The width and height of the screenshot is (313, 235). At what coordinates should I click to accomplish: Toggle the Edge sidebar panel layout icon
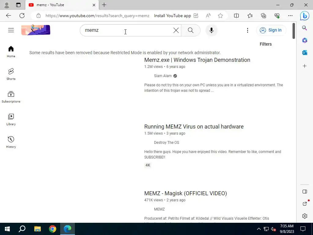point(305,192)
